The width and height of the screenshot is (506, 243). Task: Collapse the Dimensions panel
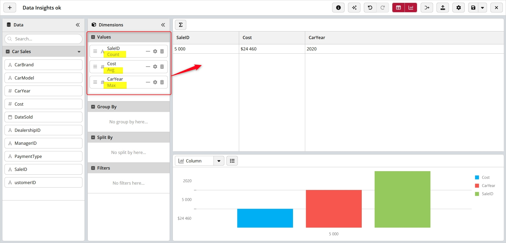tap(163, 25)
